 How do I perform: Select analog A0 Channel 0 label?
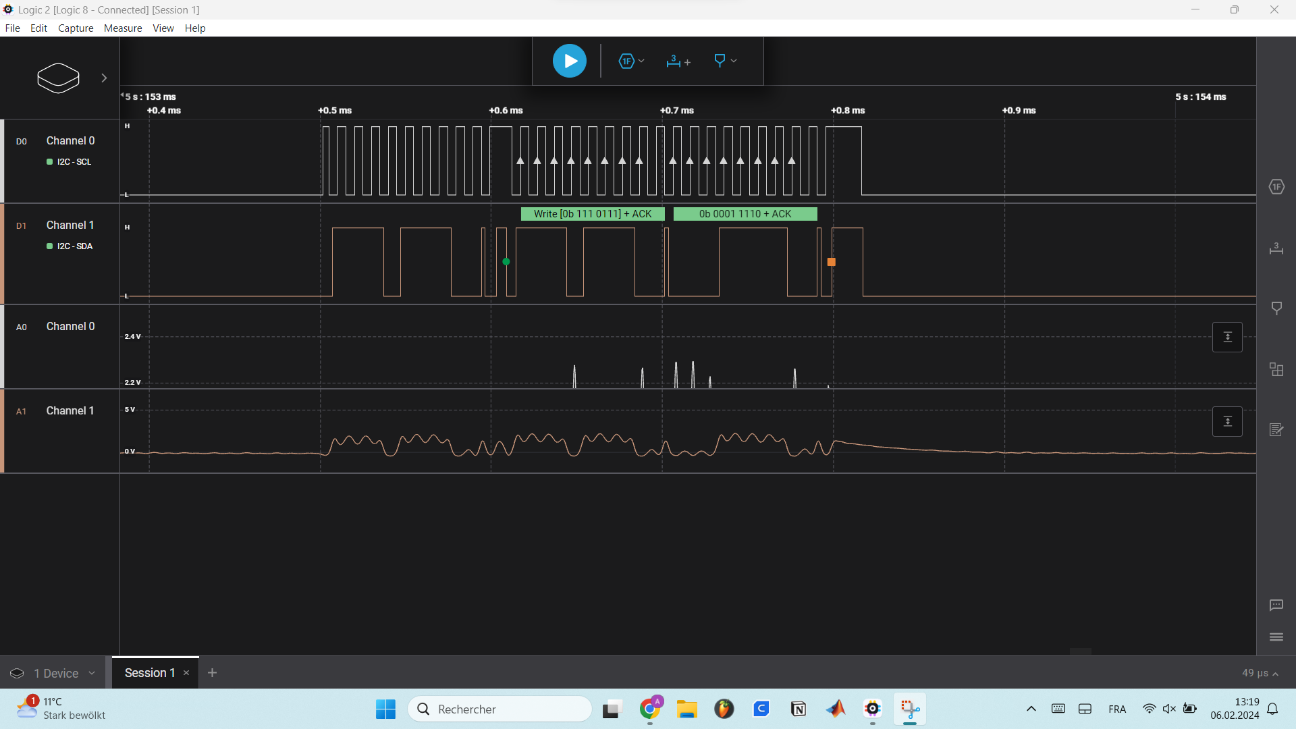(x=70, y=326)
